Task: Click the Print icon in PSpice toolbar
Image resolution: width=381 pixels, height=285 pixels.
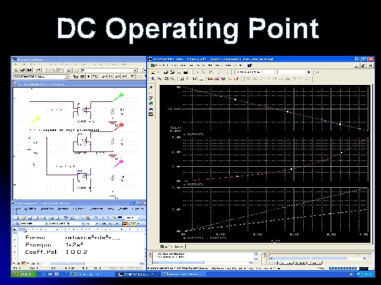Action: [186, 72]
